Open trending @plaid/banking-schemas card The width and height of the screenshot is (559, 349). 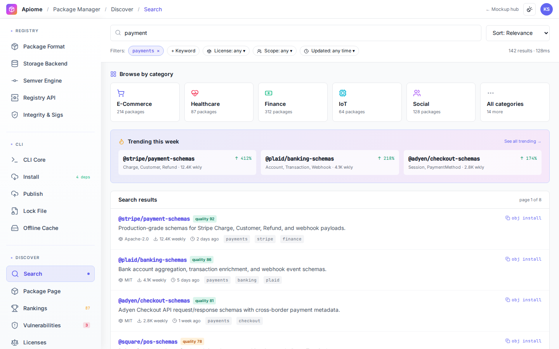(x=330, y=162)
